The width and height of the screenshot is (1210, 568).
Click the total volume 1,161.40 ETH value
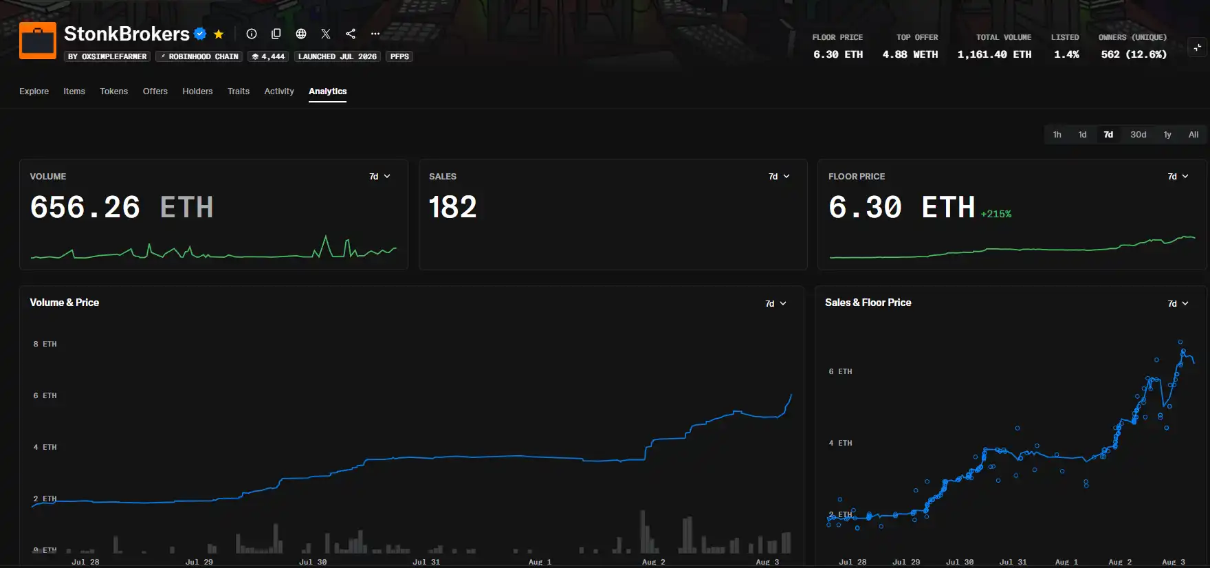994,54
